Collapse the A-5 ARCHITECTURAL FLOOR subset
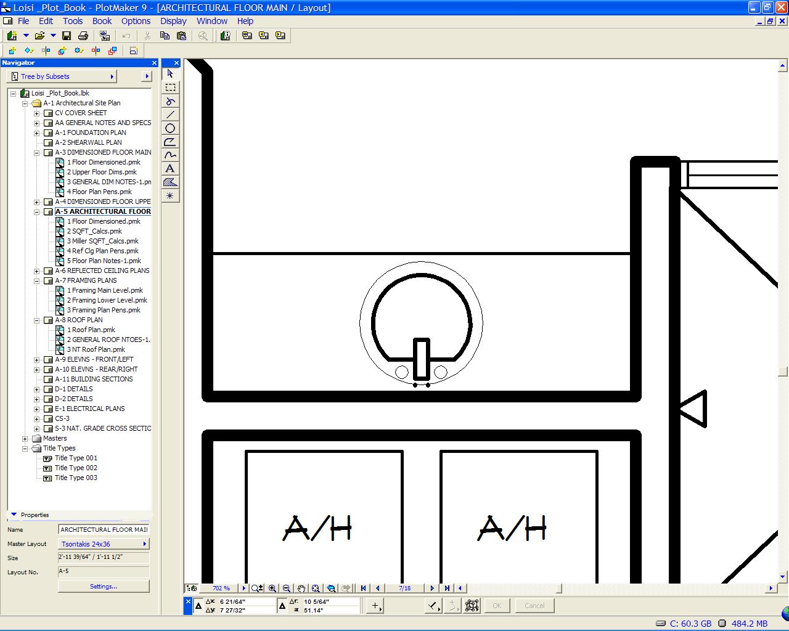Screen dimensions: 789x631 pyautogui.click(x=37, y=211)
